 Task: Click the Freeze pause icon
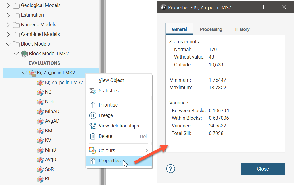pos(93,115)
